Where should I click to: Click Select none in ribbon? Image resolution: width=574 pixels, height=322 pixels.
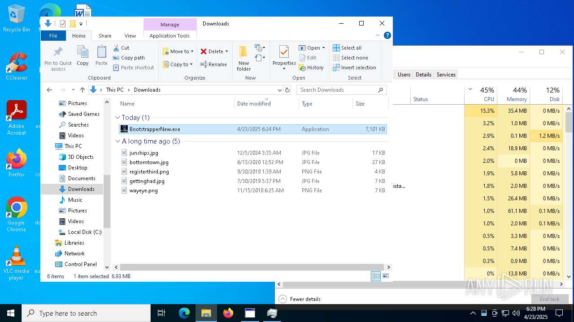tap(350, 58)
